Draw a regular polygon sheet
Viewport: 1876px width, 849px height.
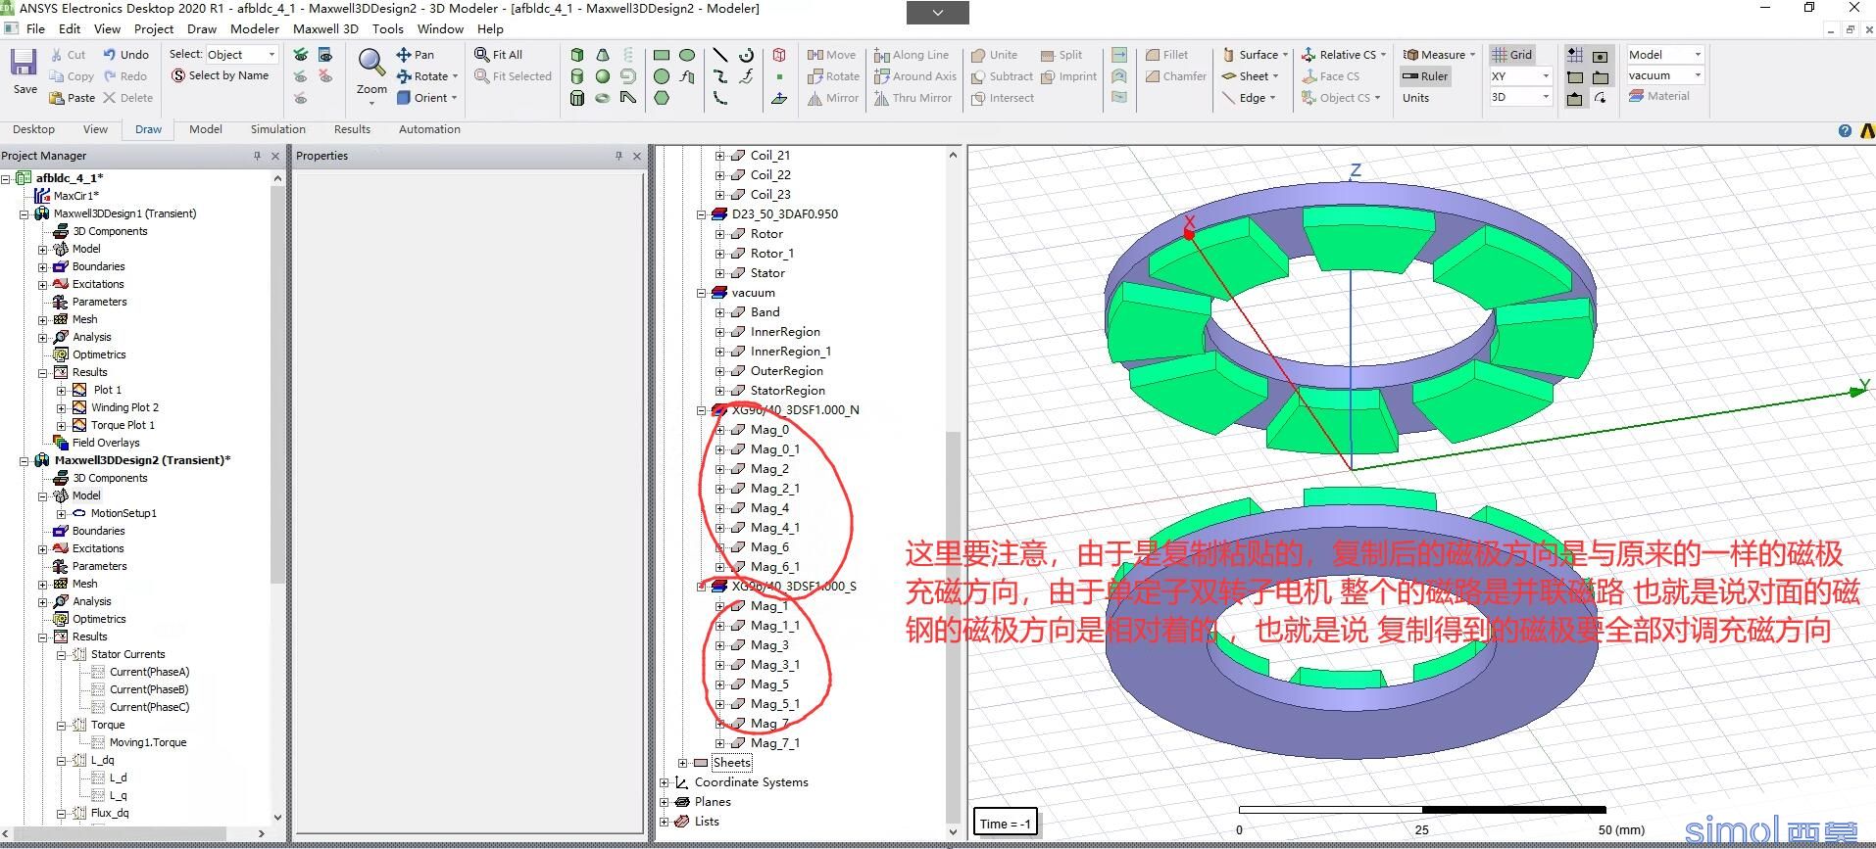tap(662, 98)
